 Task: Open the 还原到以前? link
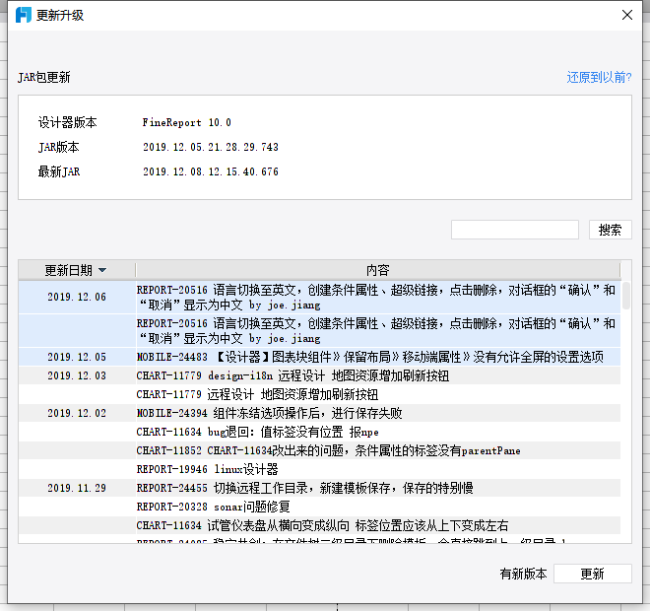pos(599,77)
